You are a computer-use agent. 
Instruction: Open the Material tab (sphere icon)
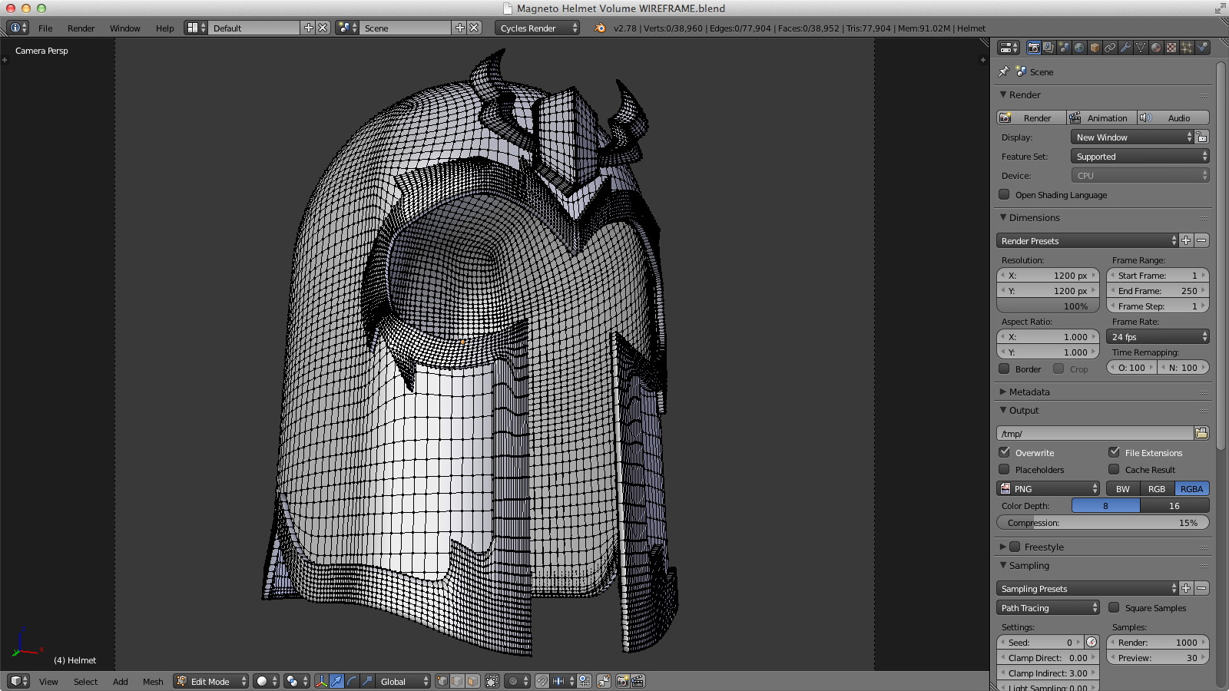pyautogui.click(x=1156, y=48)
